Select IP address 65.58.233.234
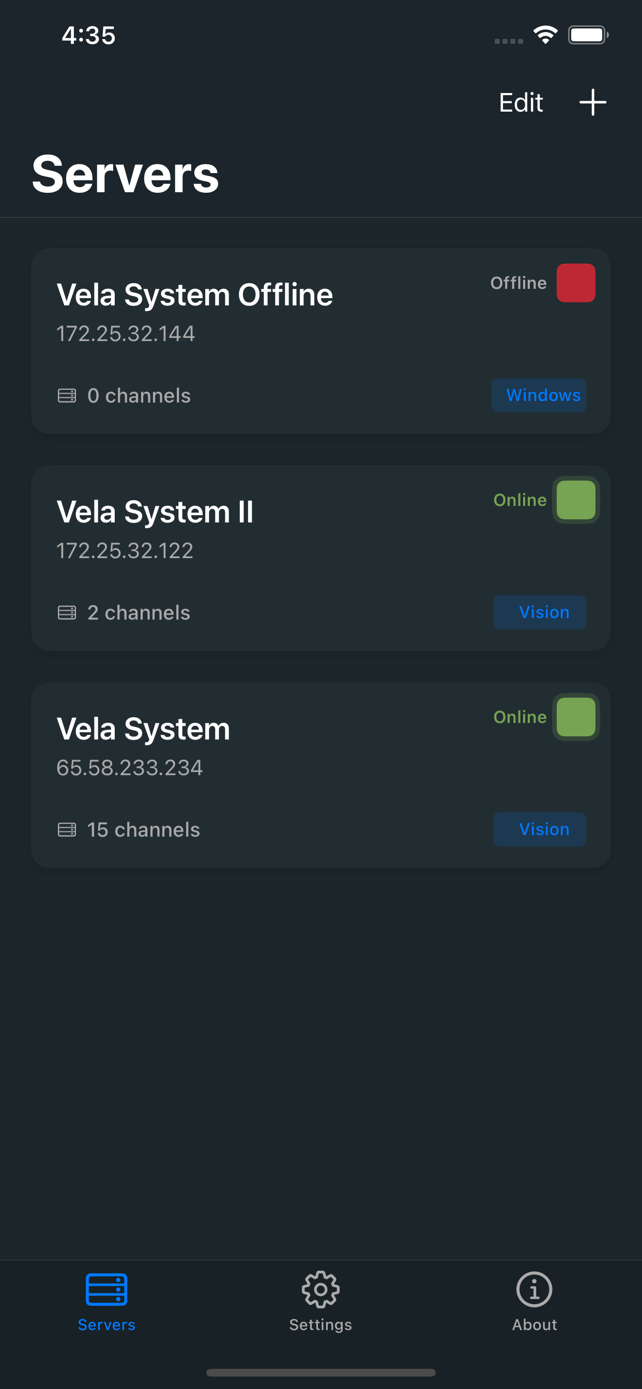This screenshot has width=642, height=1389. coord(129,768)
